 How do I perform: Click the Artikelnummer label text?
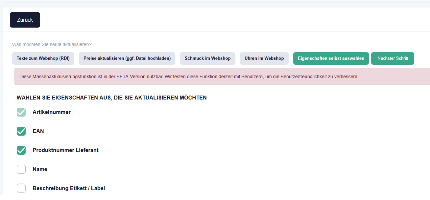[x=52, y=112]
